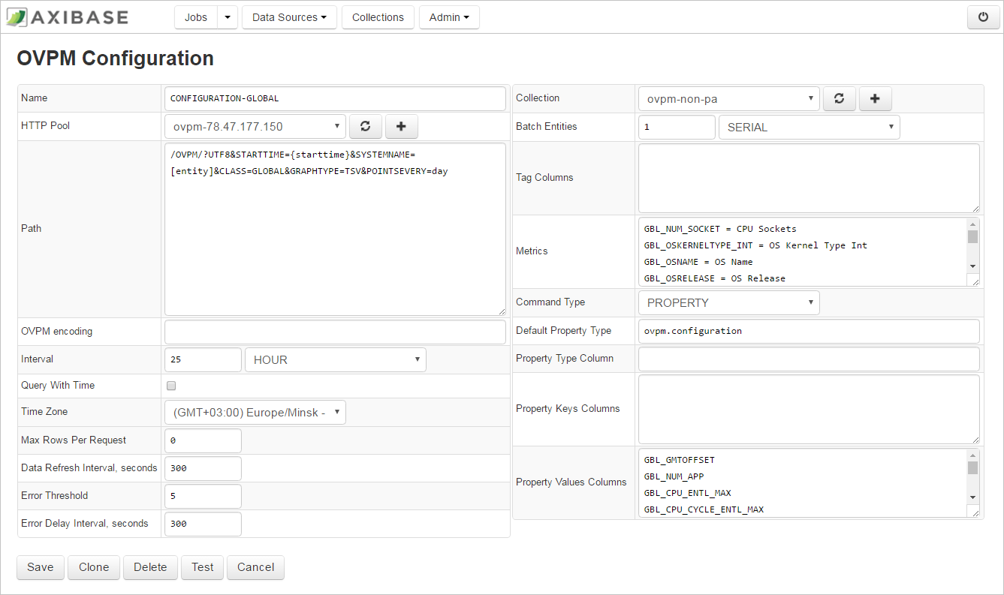The width and height of the screenshot is (1004, 595).
Task: Click the Error Threshold field
Action: (203, 496)
